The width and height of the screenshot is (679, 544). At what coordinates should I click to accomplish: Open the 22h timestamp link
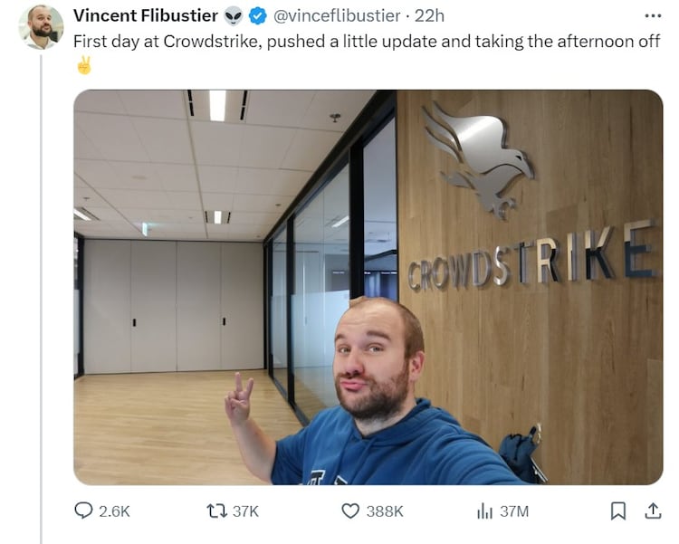pyautogui.click(x=429, y=16)
